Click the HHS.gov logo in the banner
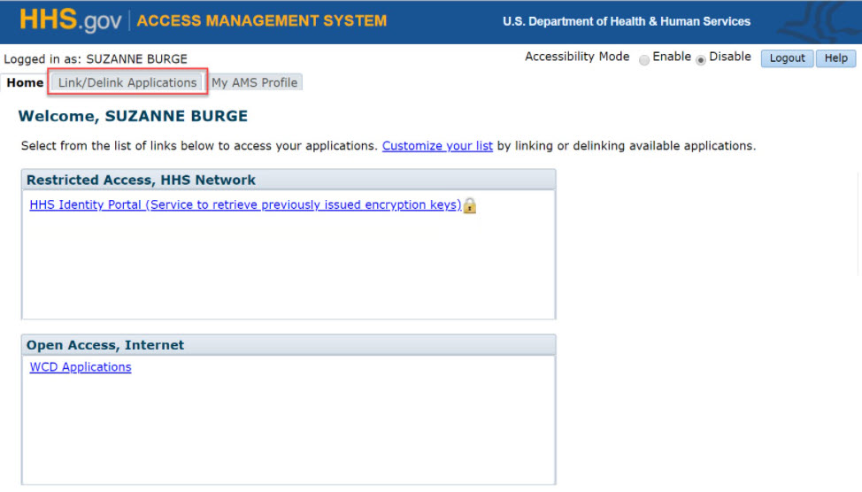 (x=70, y=20)
